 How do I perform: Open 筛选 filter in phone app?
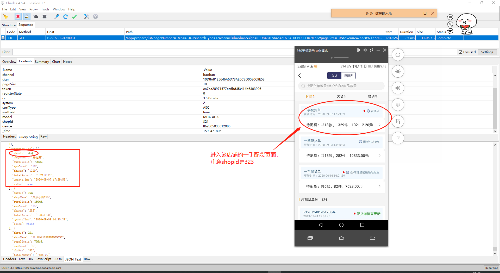point(373,96)
